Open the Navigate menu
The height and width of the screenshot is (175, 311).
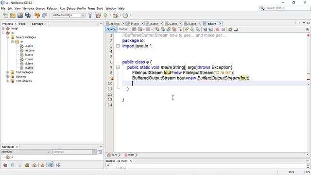pyautogui.click(x=28, y=9)
